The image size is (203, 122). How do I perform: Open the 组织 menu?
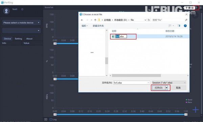[85, 26]
